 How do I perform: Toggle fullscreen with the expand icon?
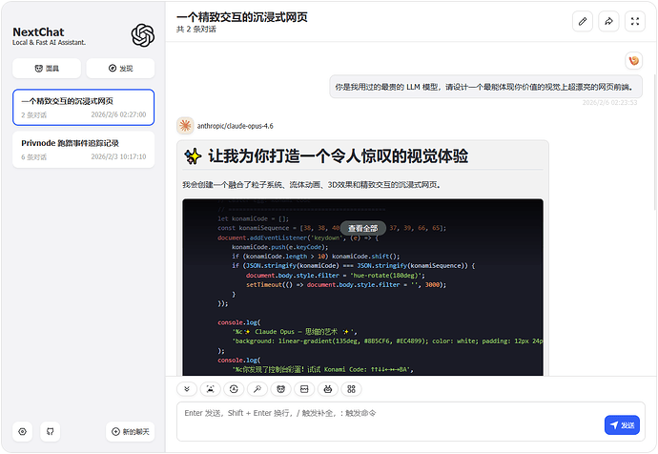(x=635, y=21)
